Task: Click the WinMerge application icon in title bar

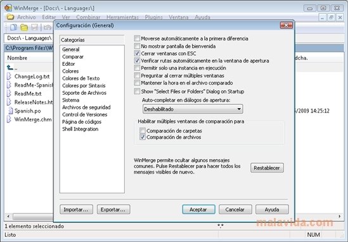Action: pyautogui.click(x=8, y=8)
